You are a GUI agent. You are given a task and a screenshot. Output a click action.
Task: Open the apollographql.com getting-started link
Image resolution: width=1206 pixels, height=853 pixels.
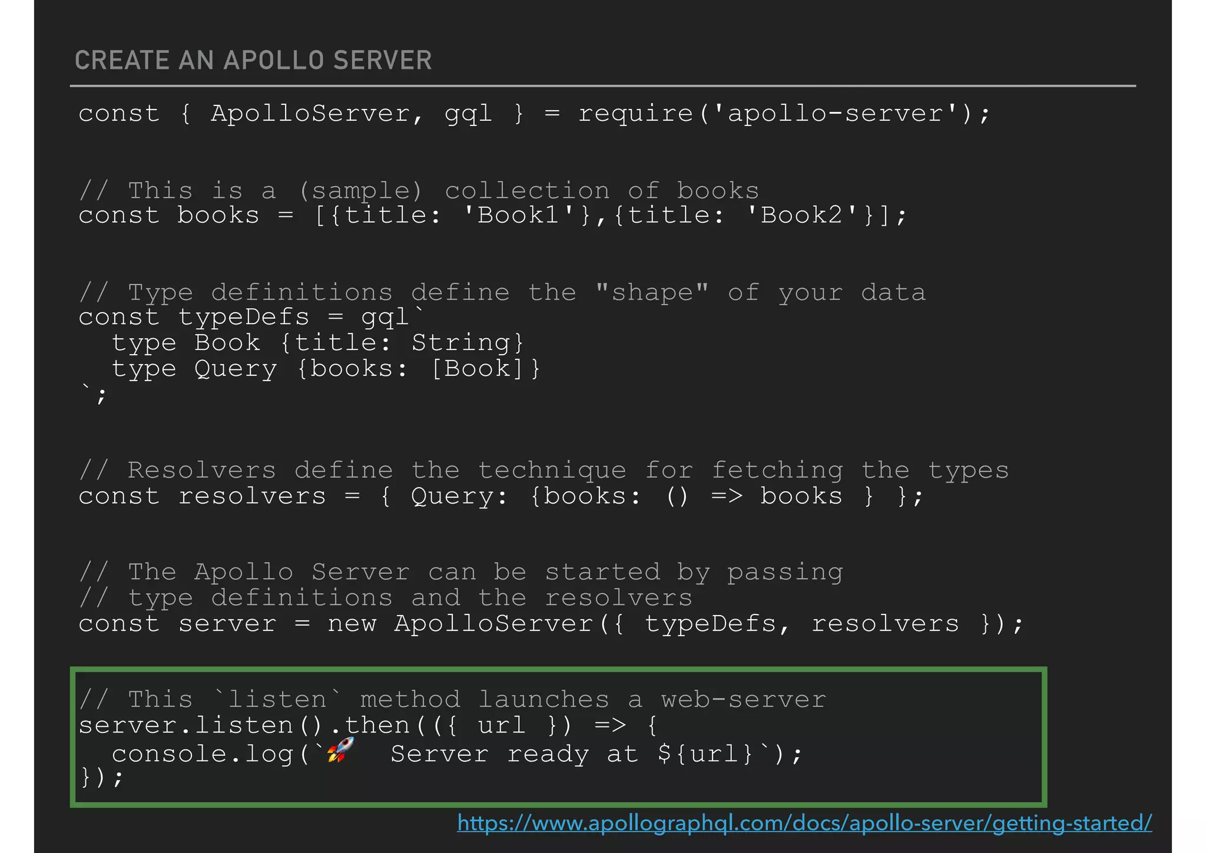804,823
